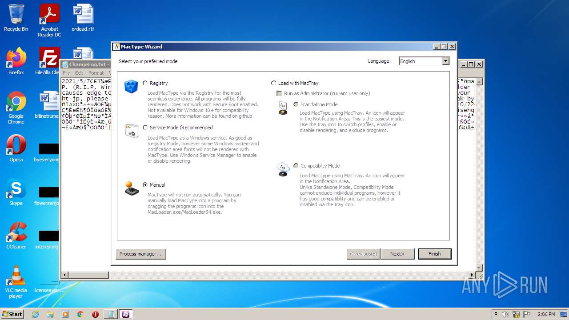This screenshot has height=320, width=569.
Task: Open the Edit menu in ChangeLog Notepad
Action: tap(79, 73)
